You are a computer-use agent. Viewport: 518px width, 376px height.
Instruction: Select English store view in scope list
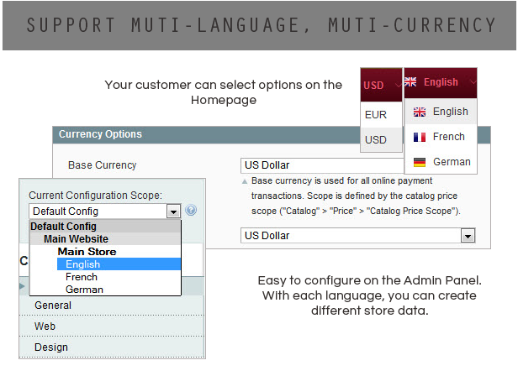coord(119,264)
